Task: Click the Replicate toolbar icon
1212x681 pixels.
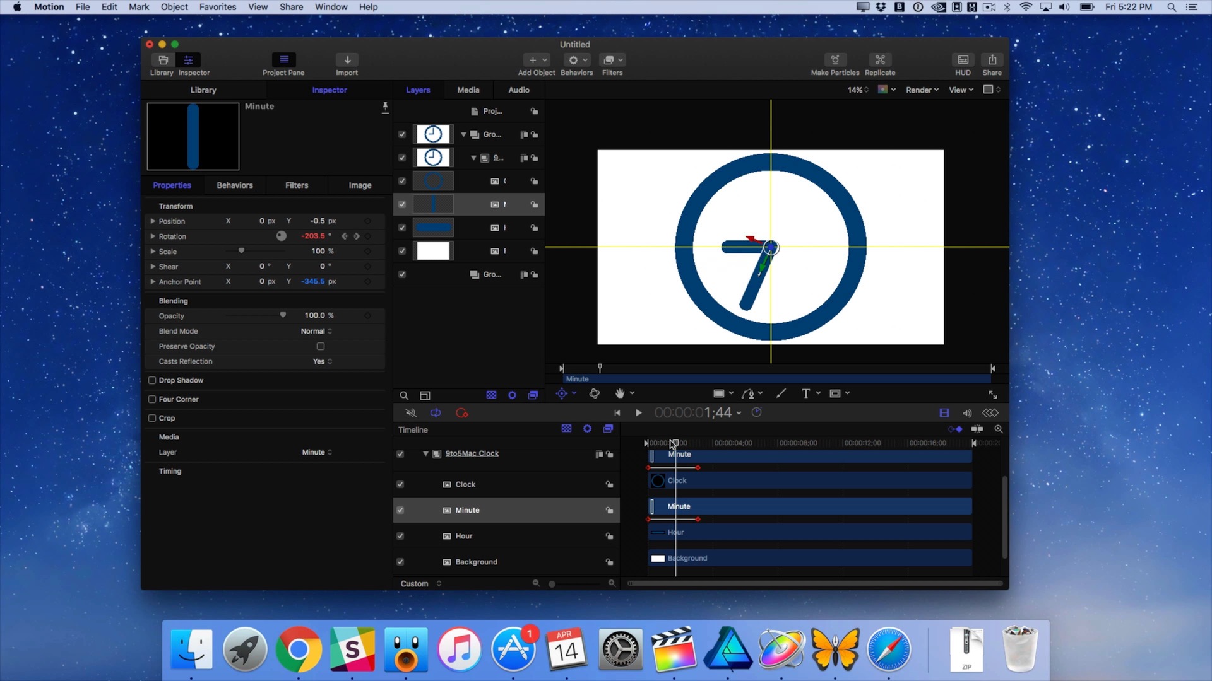Action: tap(879, 60)
